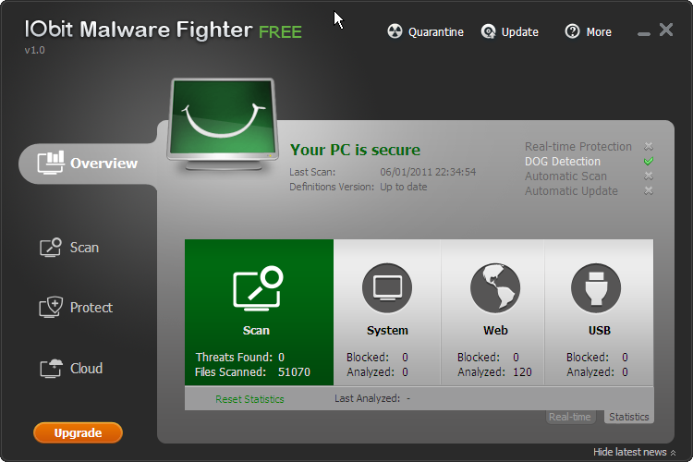Open the More help question-mark icon
The height and width of the screenshot is (462, 693).
tap(572, 31)
